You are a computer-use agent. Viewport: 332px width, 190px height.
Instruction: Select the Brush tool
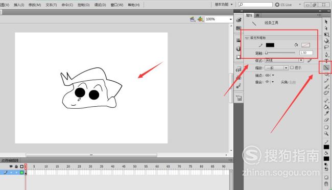click(326, 87)
